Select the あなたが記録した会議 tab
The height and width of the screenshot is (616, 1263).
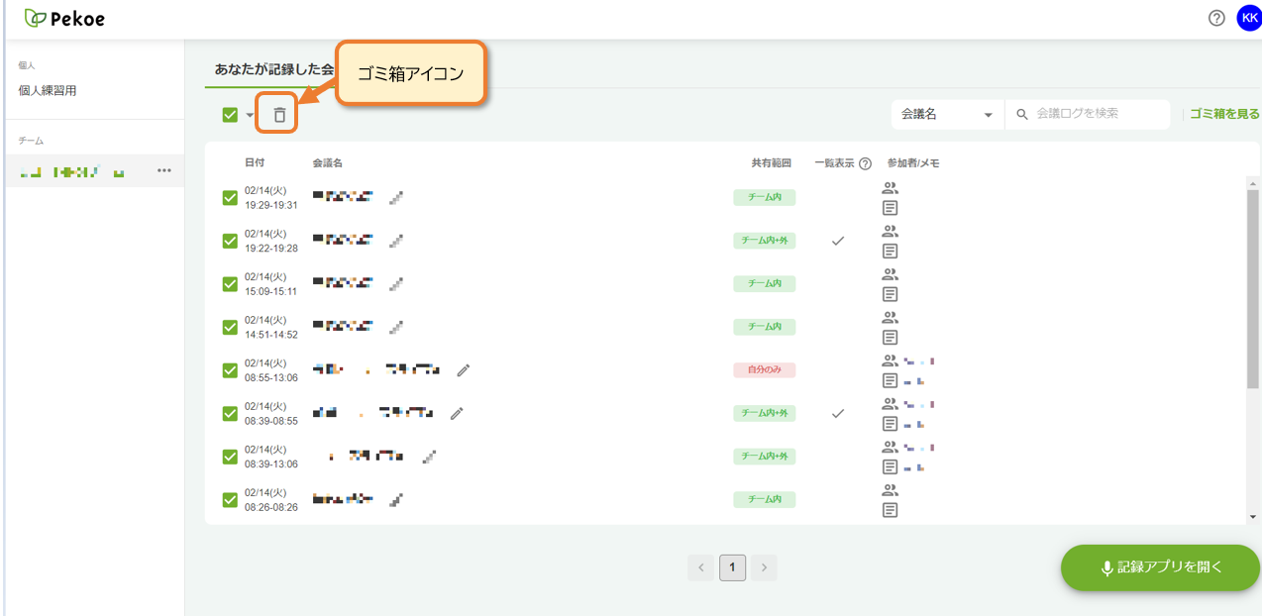tap(275, 69)
